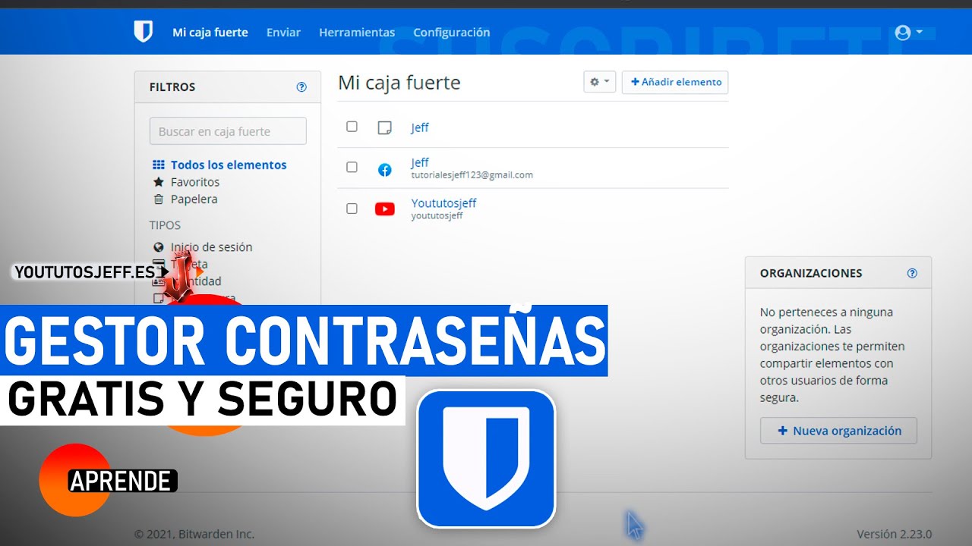
Task: Click Añadir elemento button
Action: (x=675, y=82)
